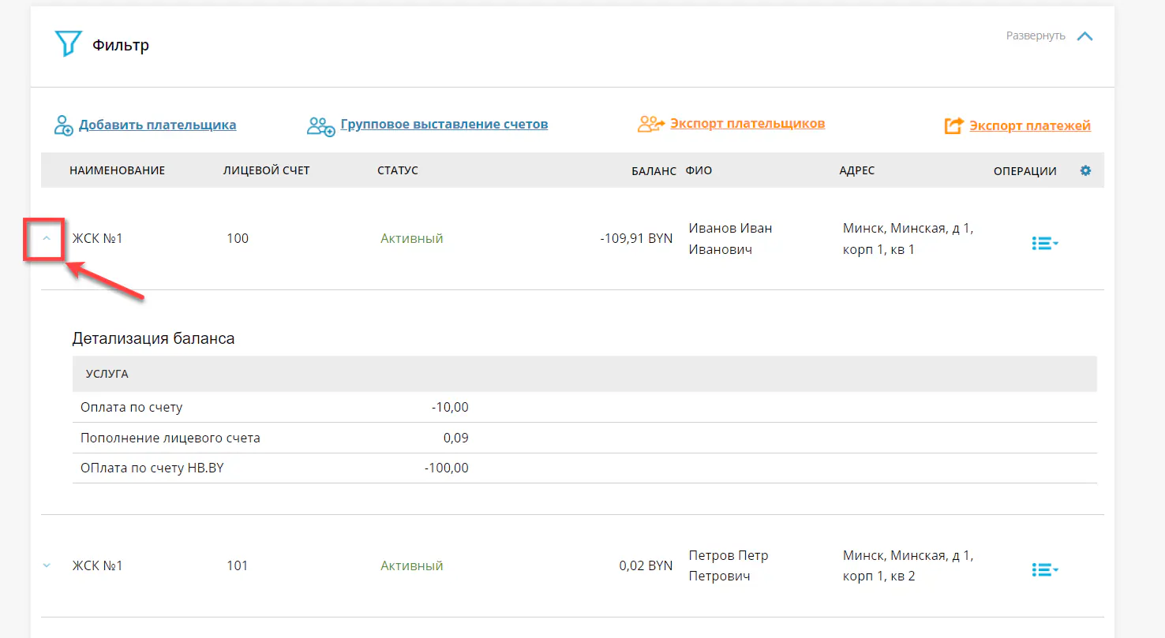Click the funnel Filter icon

tap(69, 44)
